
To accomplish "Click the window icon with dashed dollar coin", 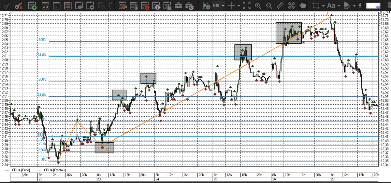I will coord(156,6).
